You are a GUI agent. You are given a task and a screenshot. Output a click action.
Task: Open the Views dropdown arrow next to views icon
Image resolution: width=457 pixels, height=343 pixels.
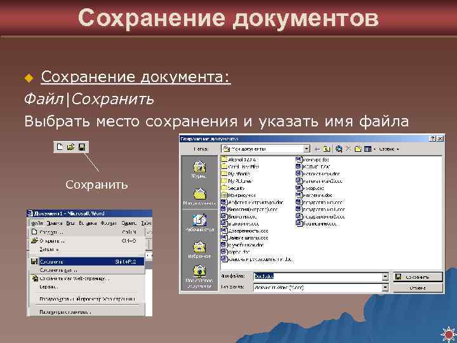pos(374,149)
